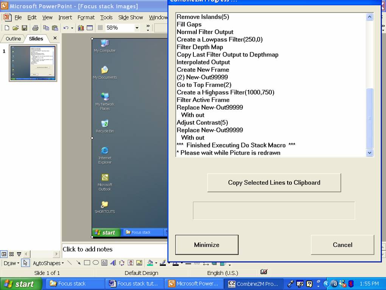Image resolution: width=386 pixels, height=290 pixels.
Task: Click the Copy icon in PowerPoint toolbar
Action: [x=46, y=28]
